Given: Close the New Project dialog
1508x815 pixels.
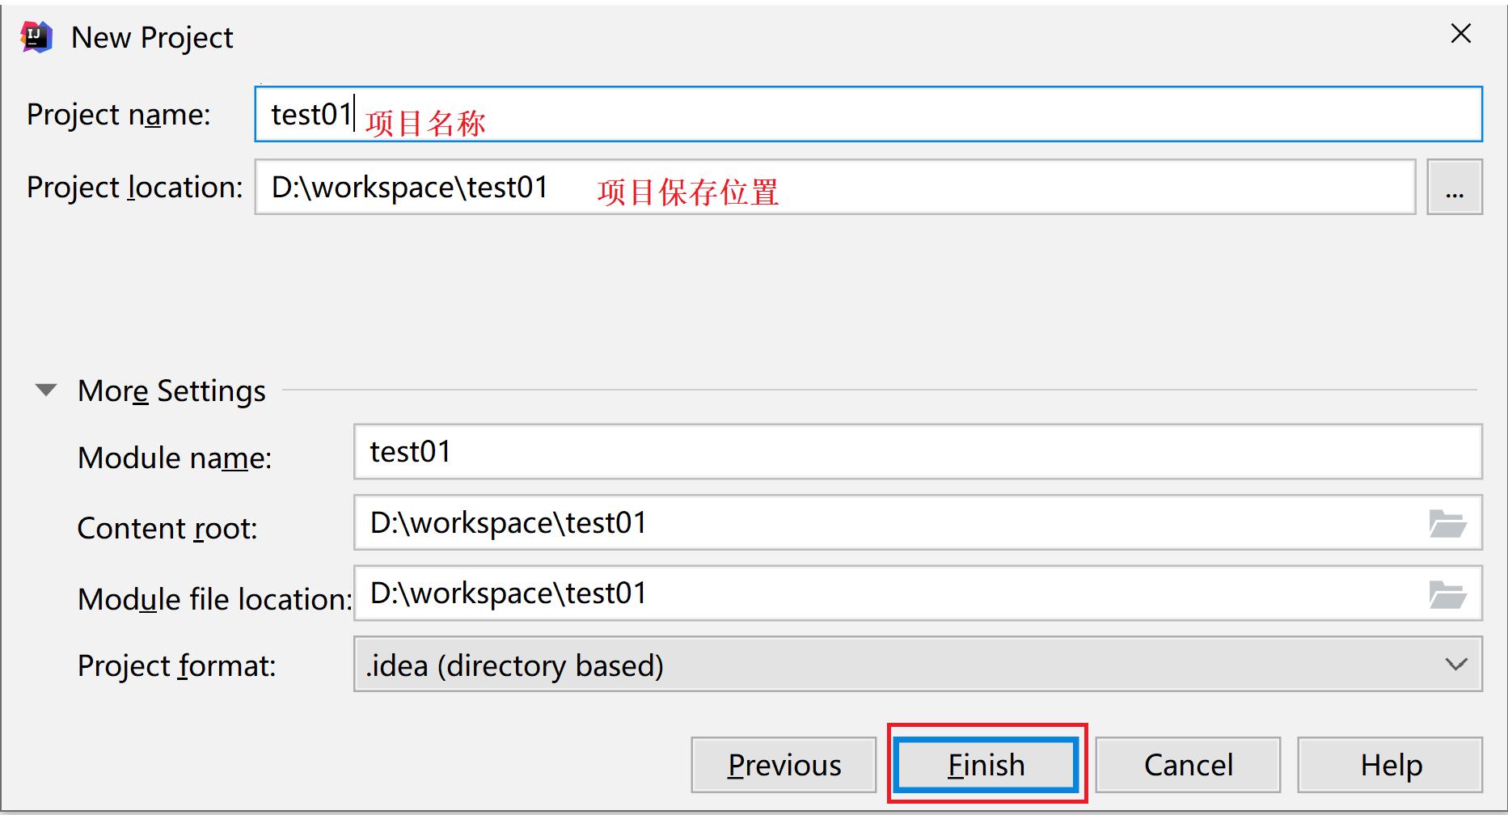Looking at the screenshot, I should pos(1460,34).
